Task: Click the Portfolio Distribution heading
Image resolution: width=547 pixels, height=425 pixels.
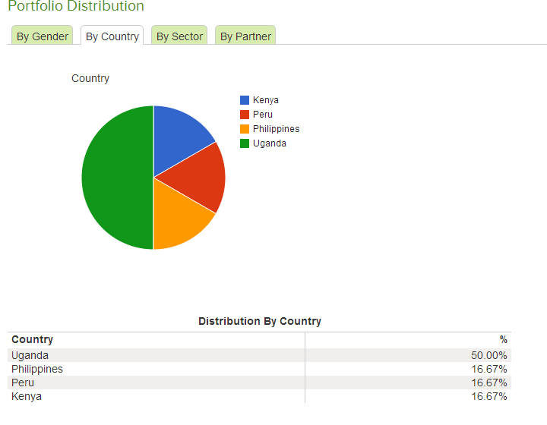Action: point(76,6)
